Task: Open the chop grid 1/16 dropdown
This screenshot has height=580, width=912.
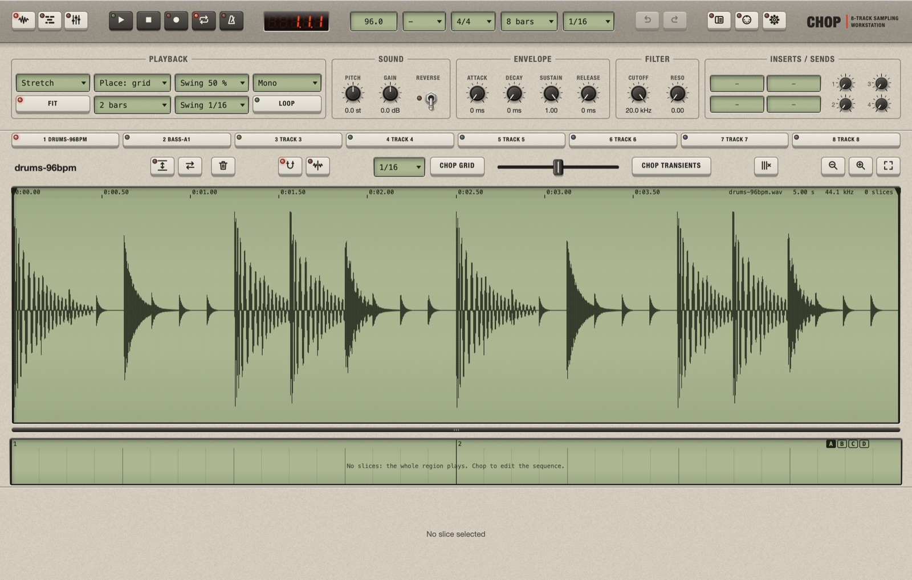Action: (399, 167)
